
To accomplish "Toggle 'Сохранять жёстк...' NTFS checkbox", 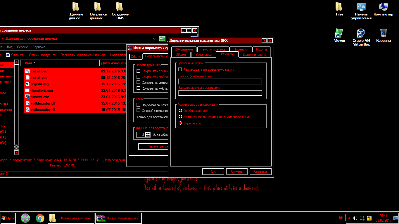I will point(139,88).
